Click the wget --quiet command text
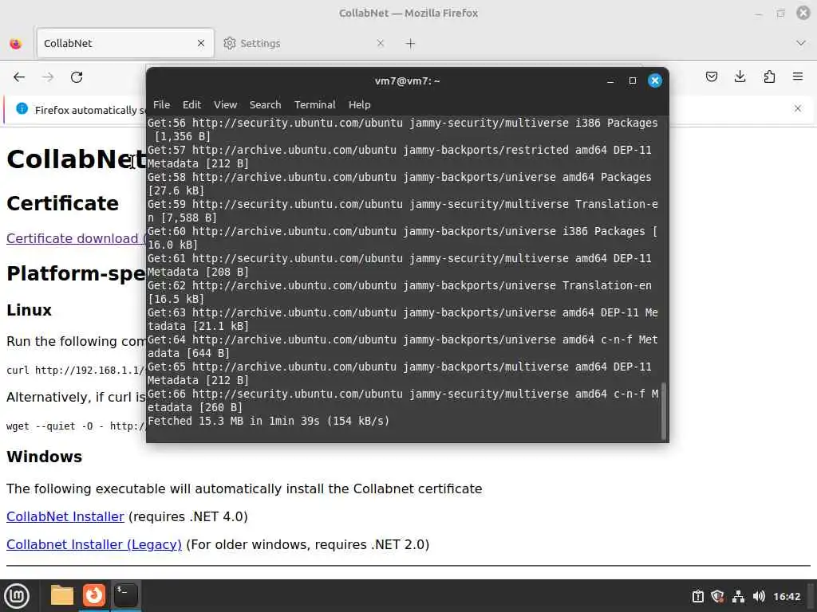This screenshot has height=612, width=817. pos(76,426)
